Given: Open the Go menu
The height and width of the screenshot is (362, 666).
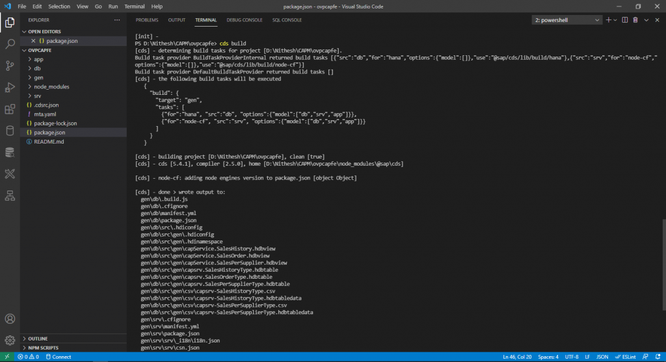Looking at the screenshot, I should click(x=98, y=6).
